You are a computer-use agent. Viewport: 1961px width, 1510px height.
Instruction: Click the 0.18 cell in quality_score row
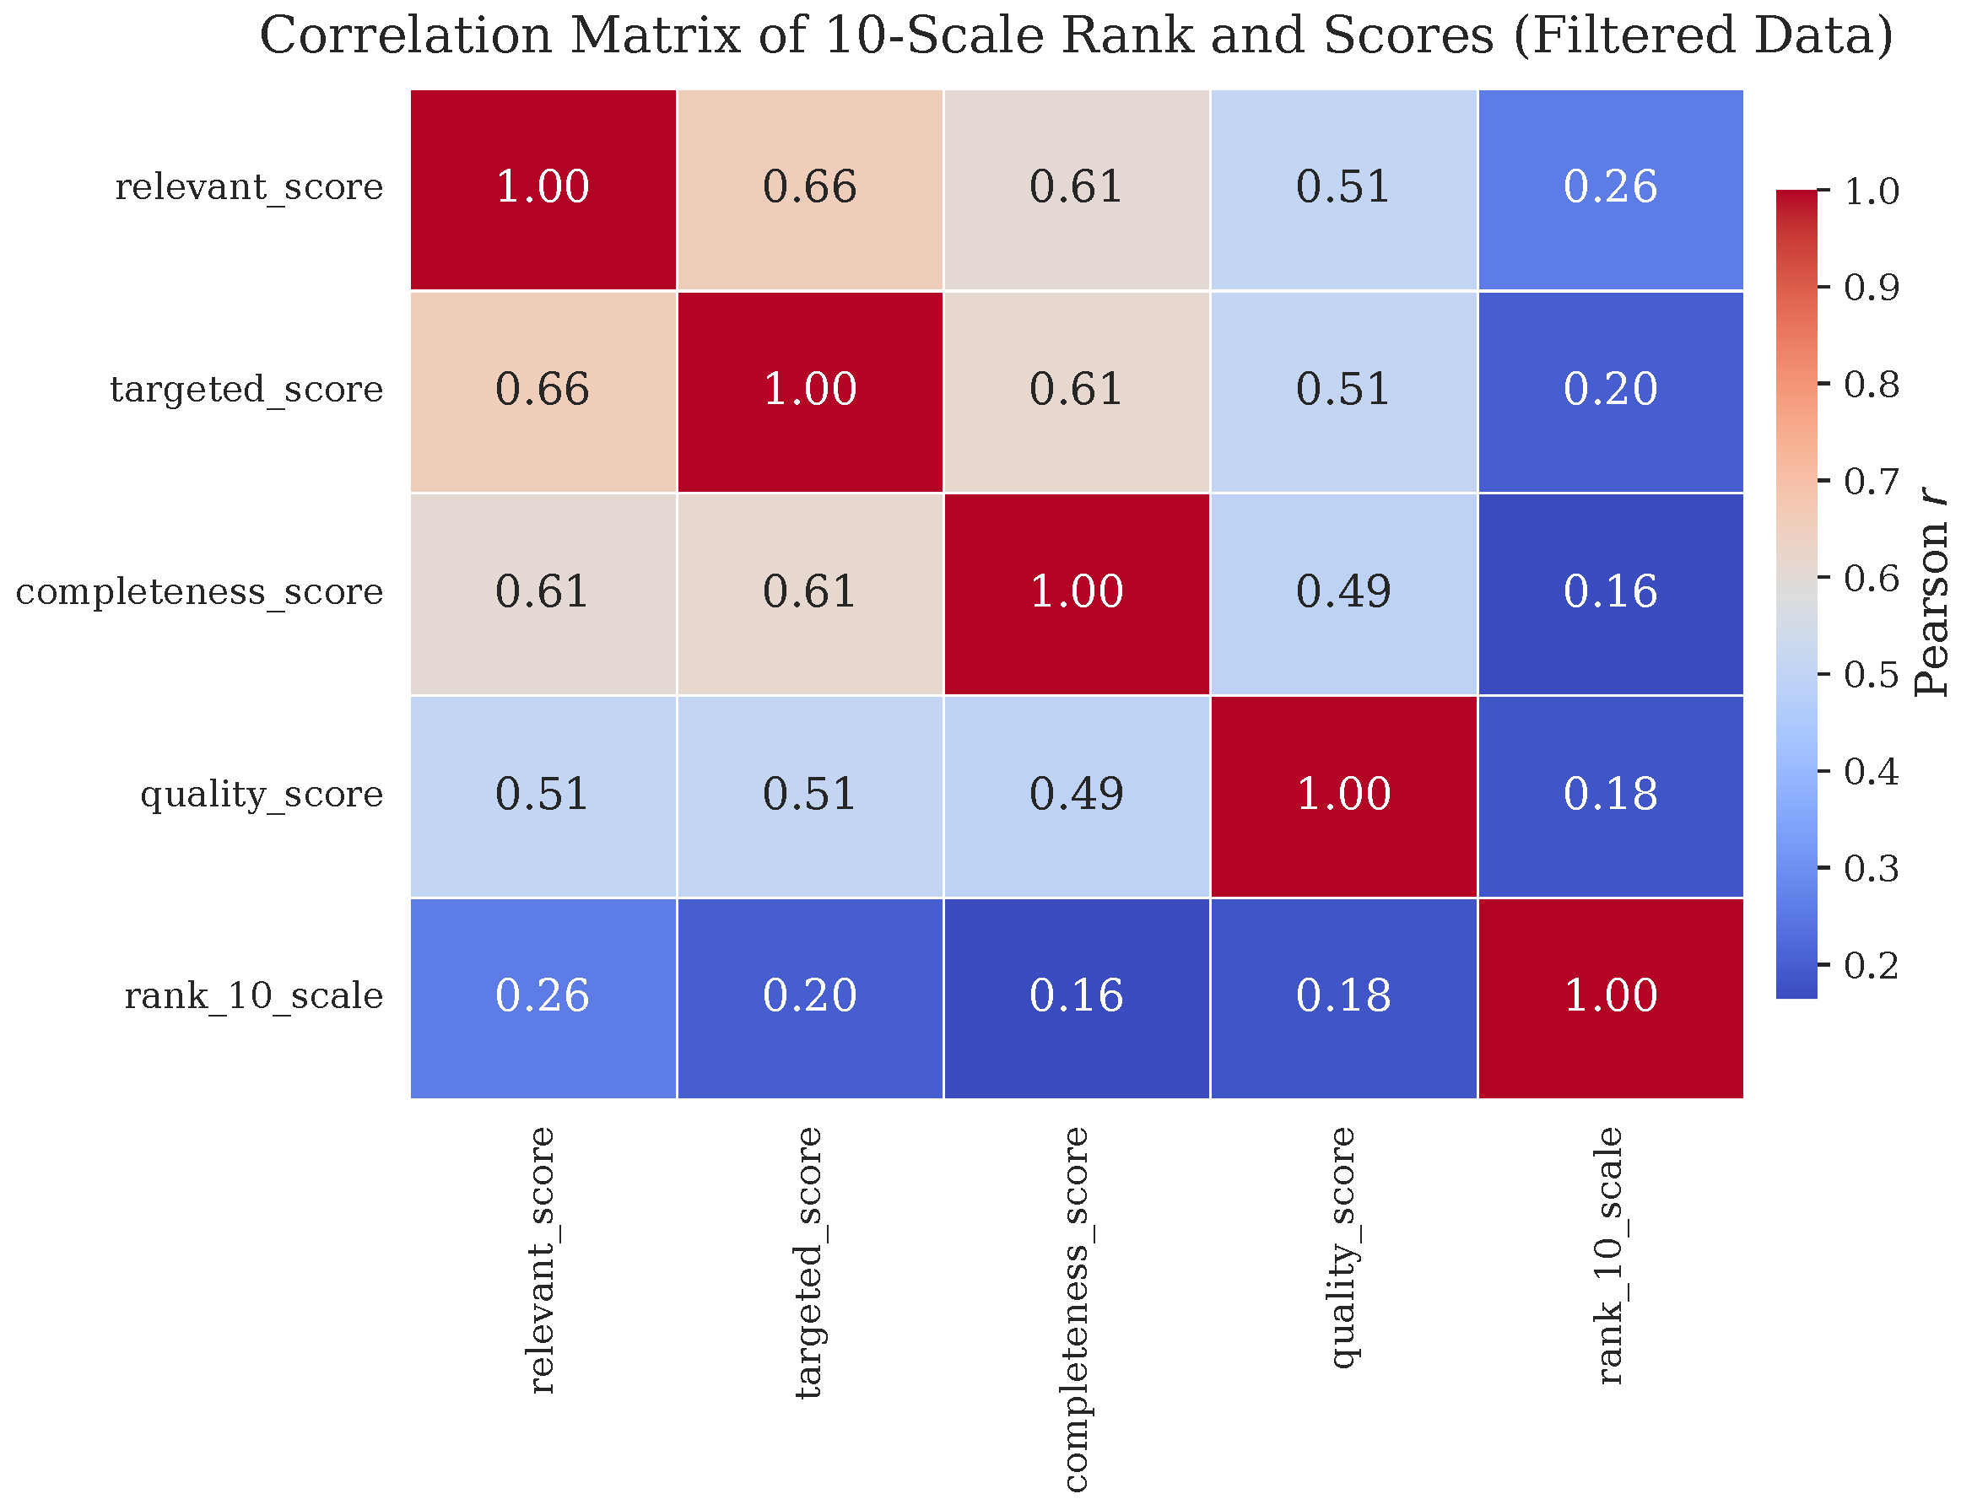pos(1610,795)
